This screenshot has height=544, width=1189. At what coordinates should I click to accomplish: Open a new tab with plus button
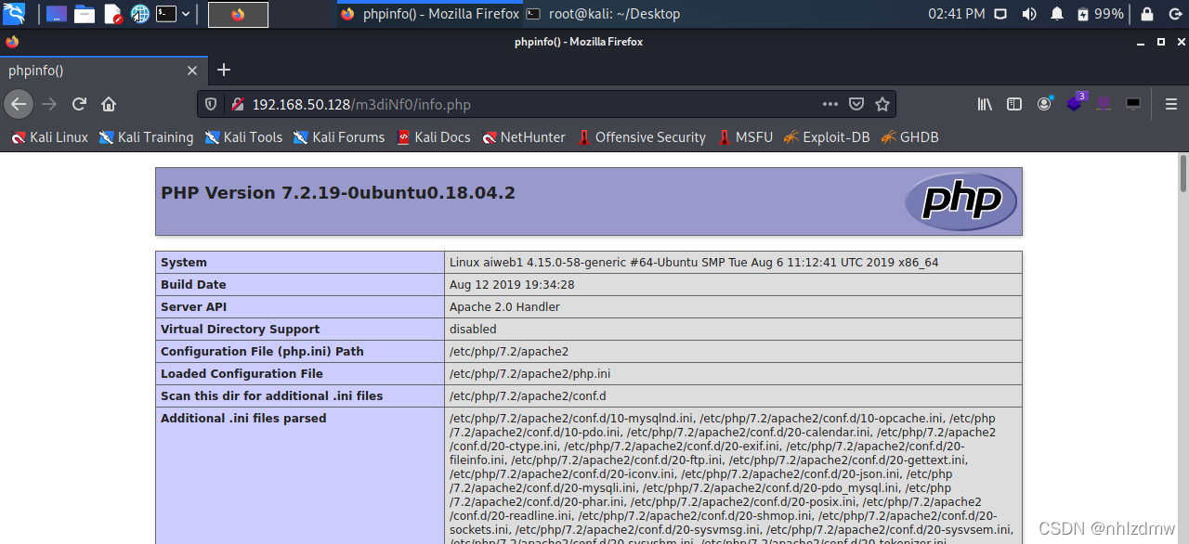pyautogui.click(x=224, y=70)
